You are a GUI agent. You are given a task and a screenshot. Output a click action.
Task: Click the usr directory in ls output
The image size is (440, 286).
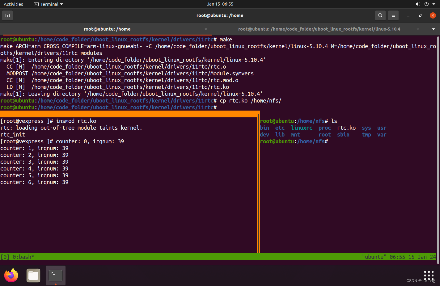click(382, 128)
